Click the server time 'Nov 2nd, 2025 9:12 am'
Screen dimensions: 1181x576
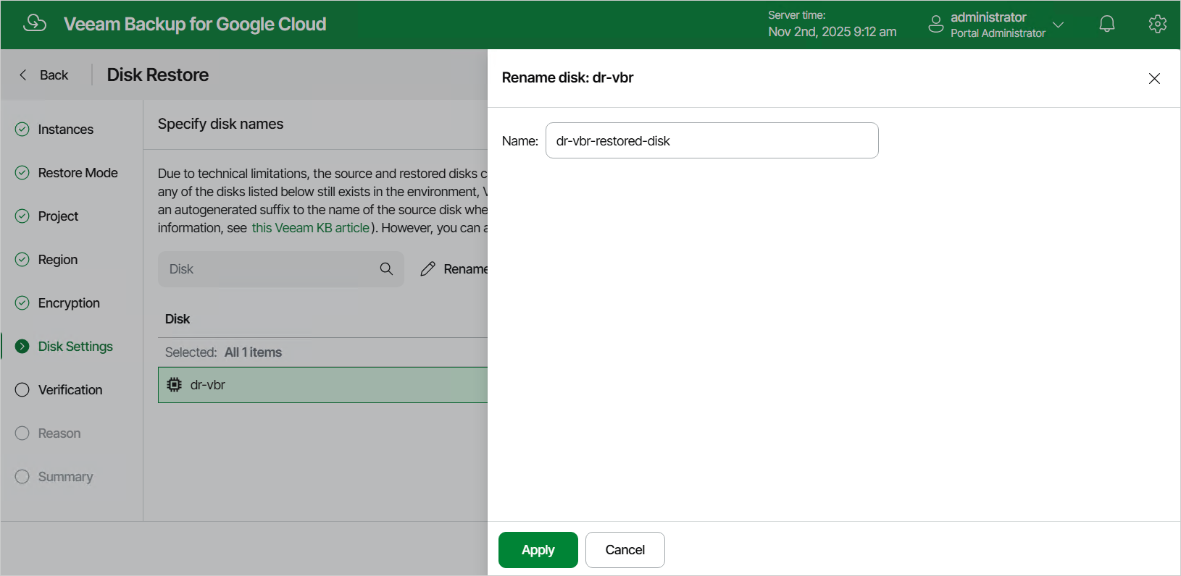click(x=832, y=32)
